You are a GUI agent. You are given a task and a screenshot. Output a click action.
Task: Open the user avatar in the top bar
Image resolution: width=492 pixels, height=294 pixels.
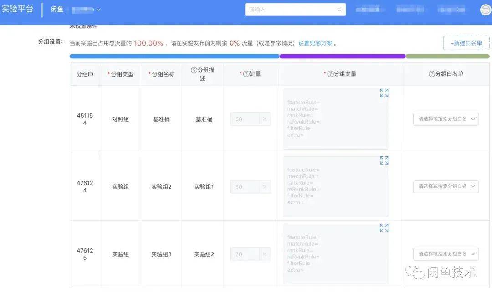[x=486, y=10]
